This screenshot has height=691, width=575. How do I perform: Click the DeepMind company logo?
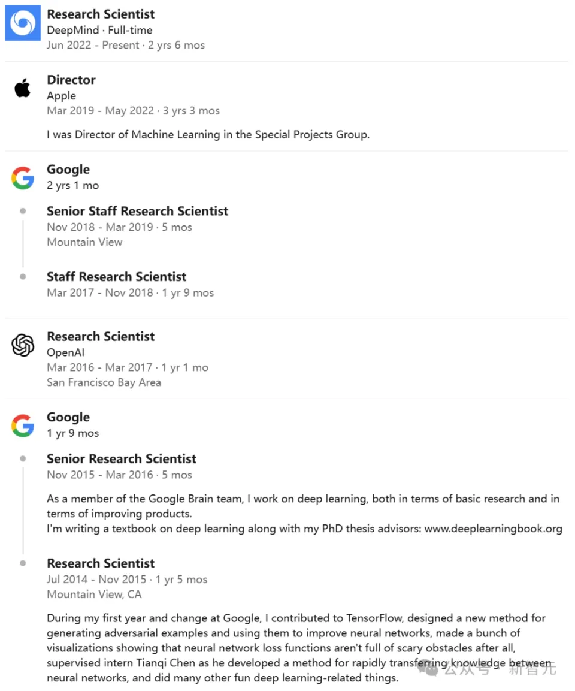click(23, 23)
